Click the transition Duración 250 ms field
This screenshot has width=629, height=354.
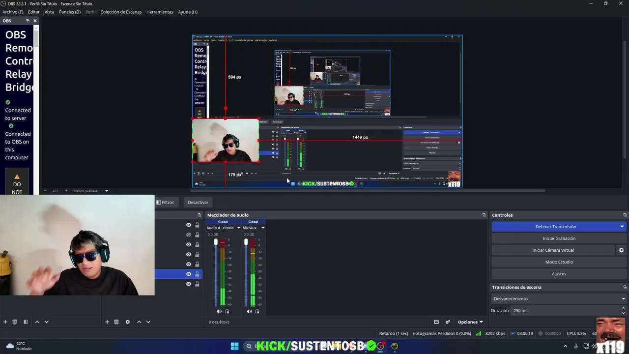[x=565, y=311]
